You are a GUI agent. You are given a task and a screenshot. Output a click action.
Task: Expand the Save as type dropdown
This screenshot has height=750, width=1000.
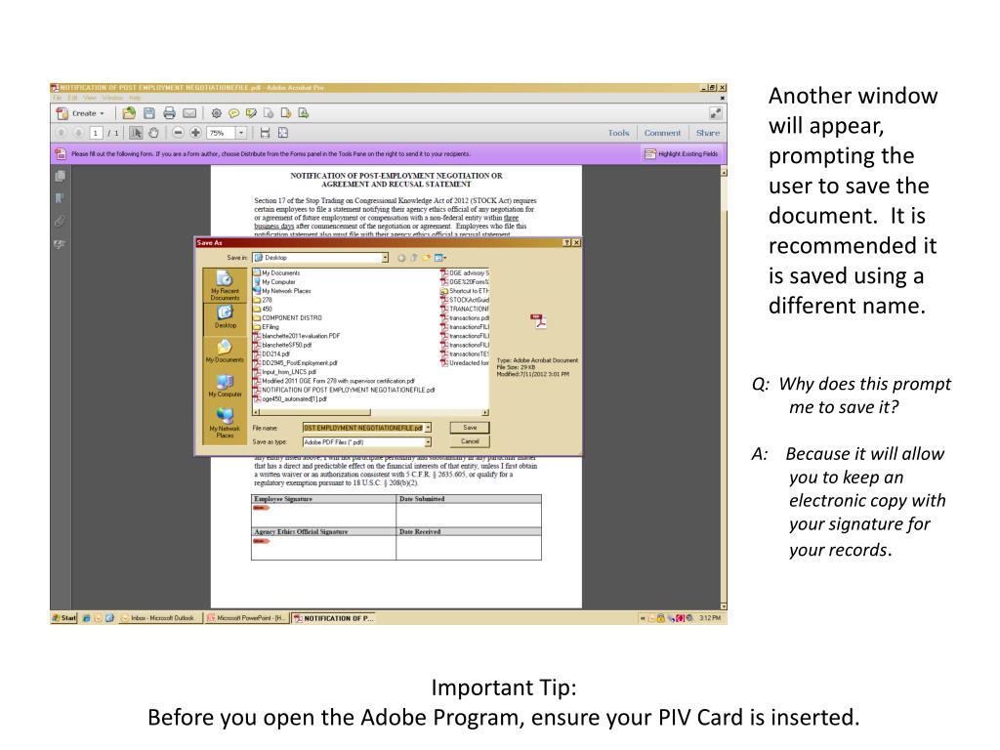pyautogui.click(x=428, y=442)
